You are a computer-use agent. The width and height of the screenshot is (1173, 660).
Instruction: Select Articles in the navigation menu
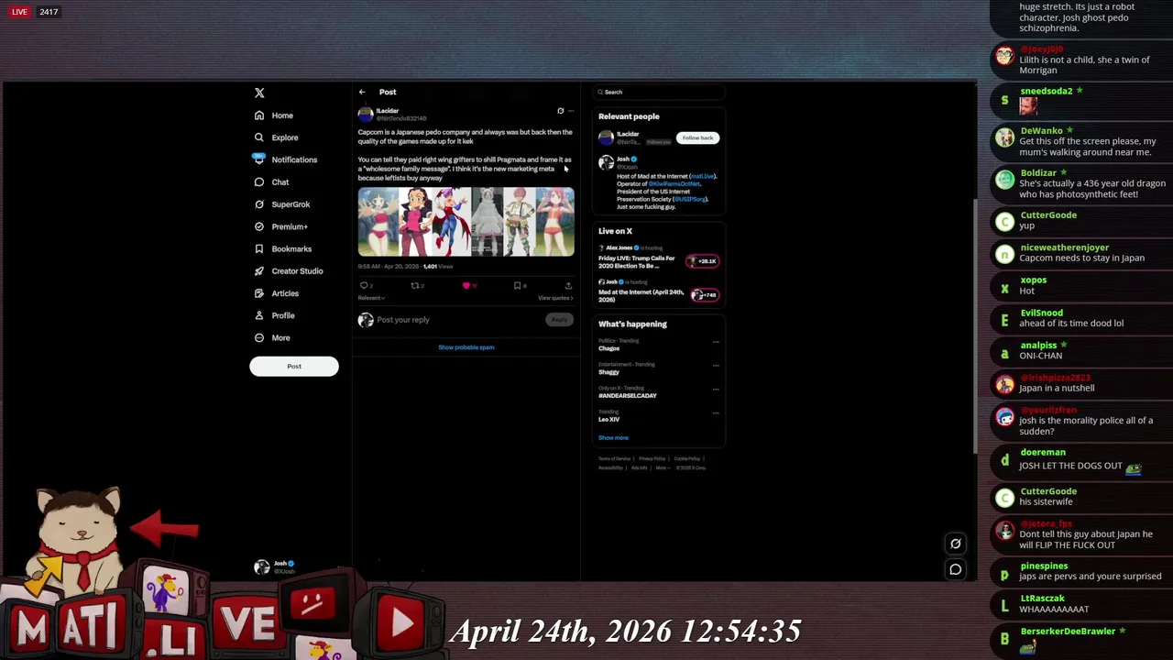click(x=285, y=293)
